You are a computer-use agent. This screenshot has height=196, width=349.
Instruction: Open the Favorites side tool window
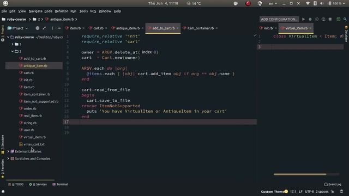(x=3, y=169)
